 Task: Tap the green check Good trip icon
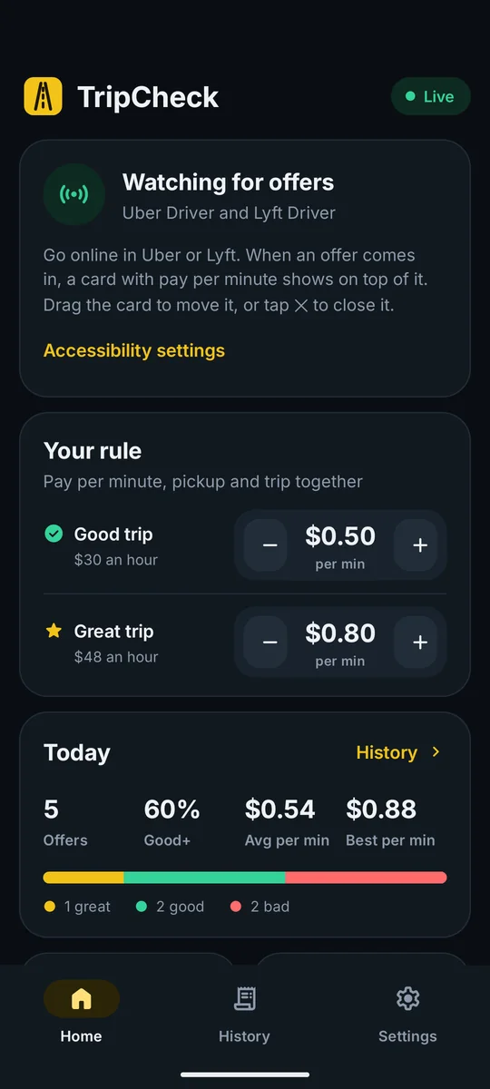54,534
